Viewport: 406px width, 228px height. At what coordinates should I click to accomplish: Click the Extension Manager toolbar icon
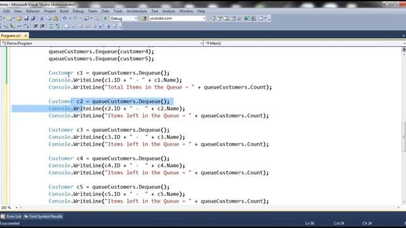click(x=253, y=18)
